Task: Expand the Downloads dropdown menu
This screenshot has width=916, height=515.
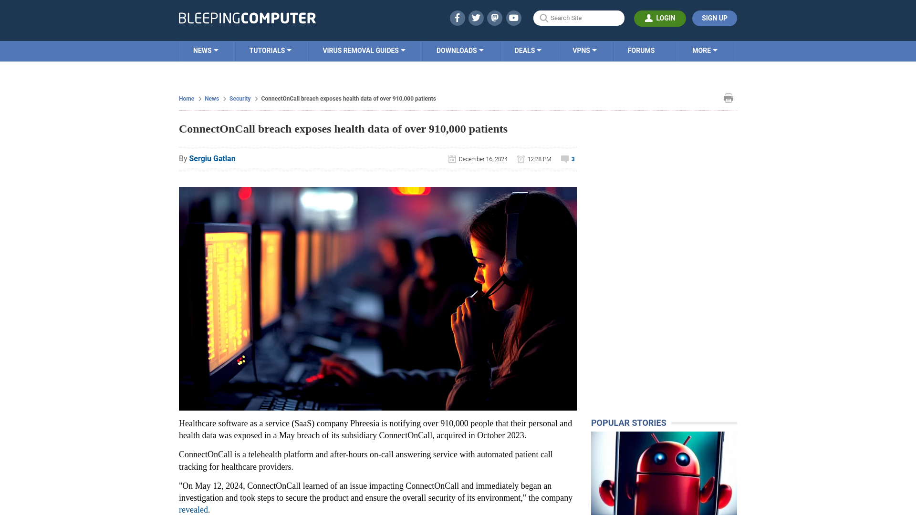Action: click(460, 51)
